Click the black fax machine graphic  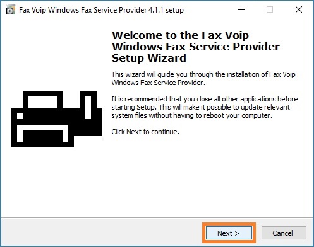click(x=57, y=119)
